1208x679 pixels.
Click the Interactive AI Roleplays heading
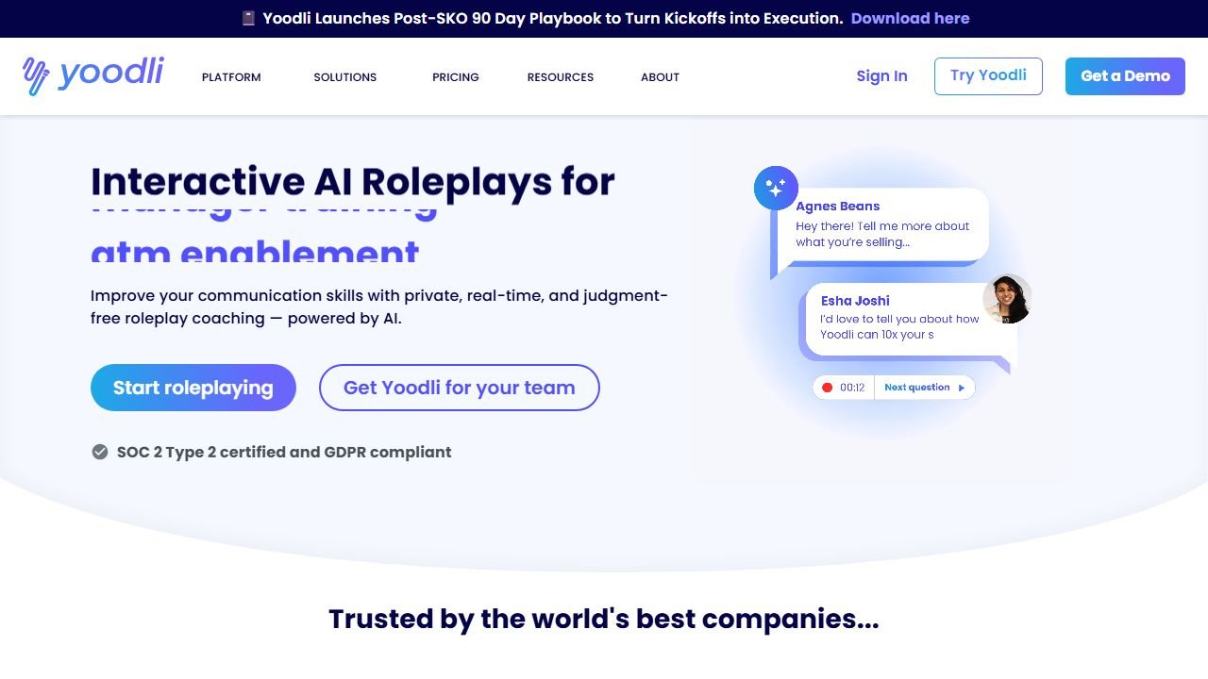point(353,181)
